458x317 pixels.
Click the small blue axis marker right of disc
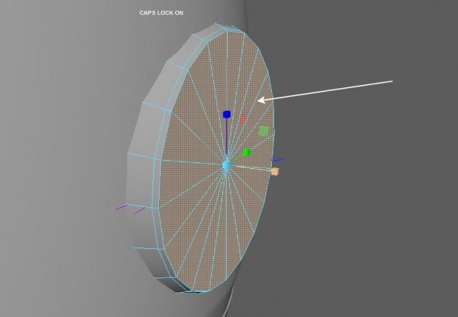[x=278, y=159]
